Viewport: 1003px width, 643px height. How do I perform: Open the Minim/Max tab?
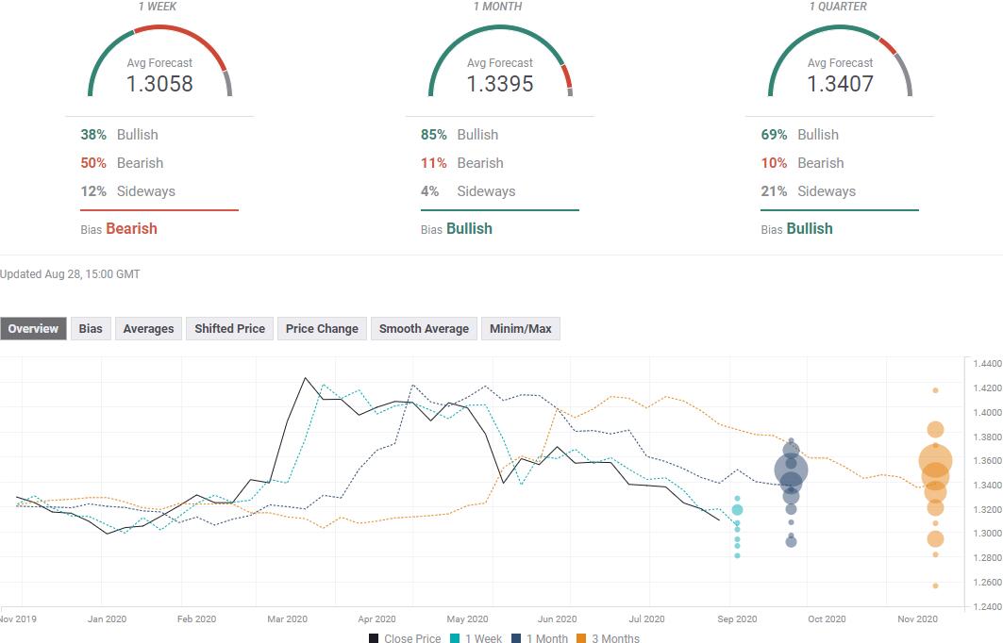[521, 328]
